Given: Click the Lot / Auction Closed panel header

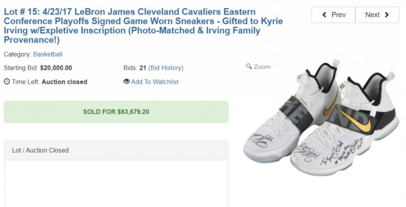Looking at the screenshot, I should [116, 150].
